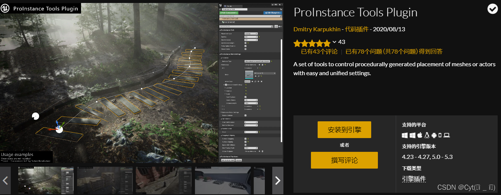Select the forest path thumbnail

46,180
